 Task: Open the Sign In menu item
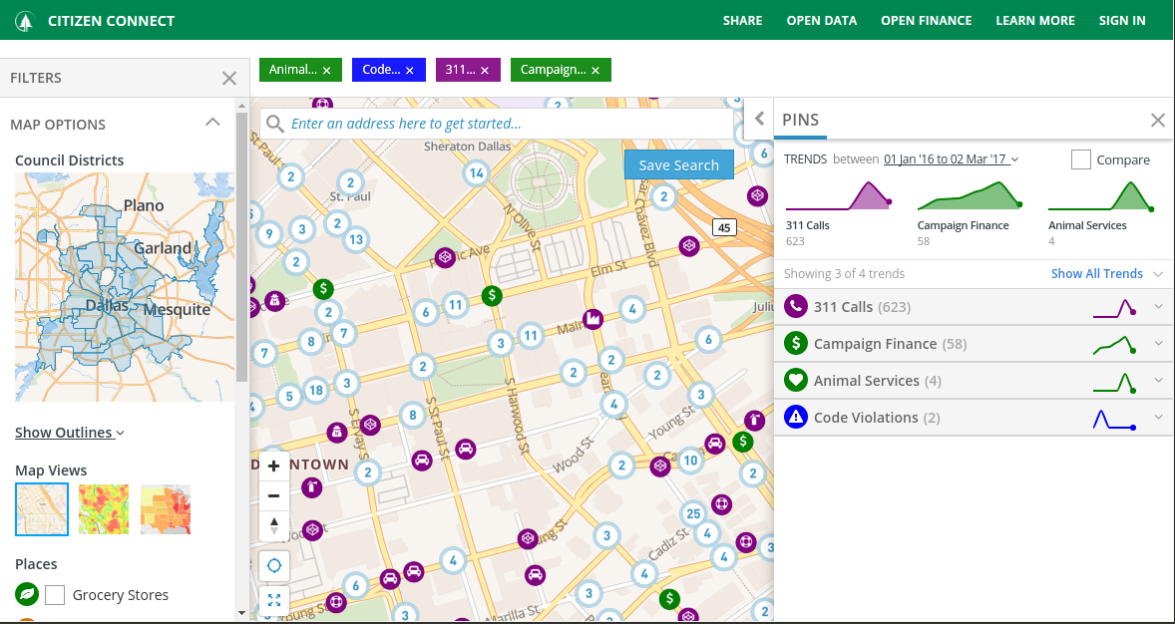(1122, 20)
